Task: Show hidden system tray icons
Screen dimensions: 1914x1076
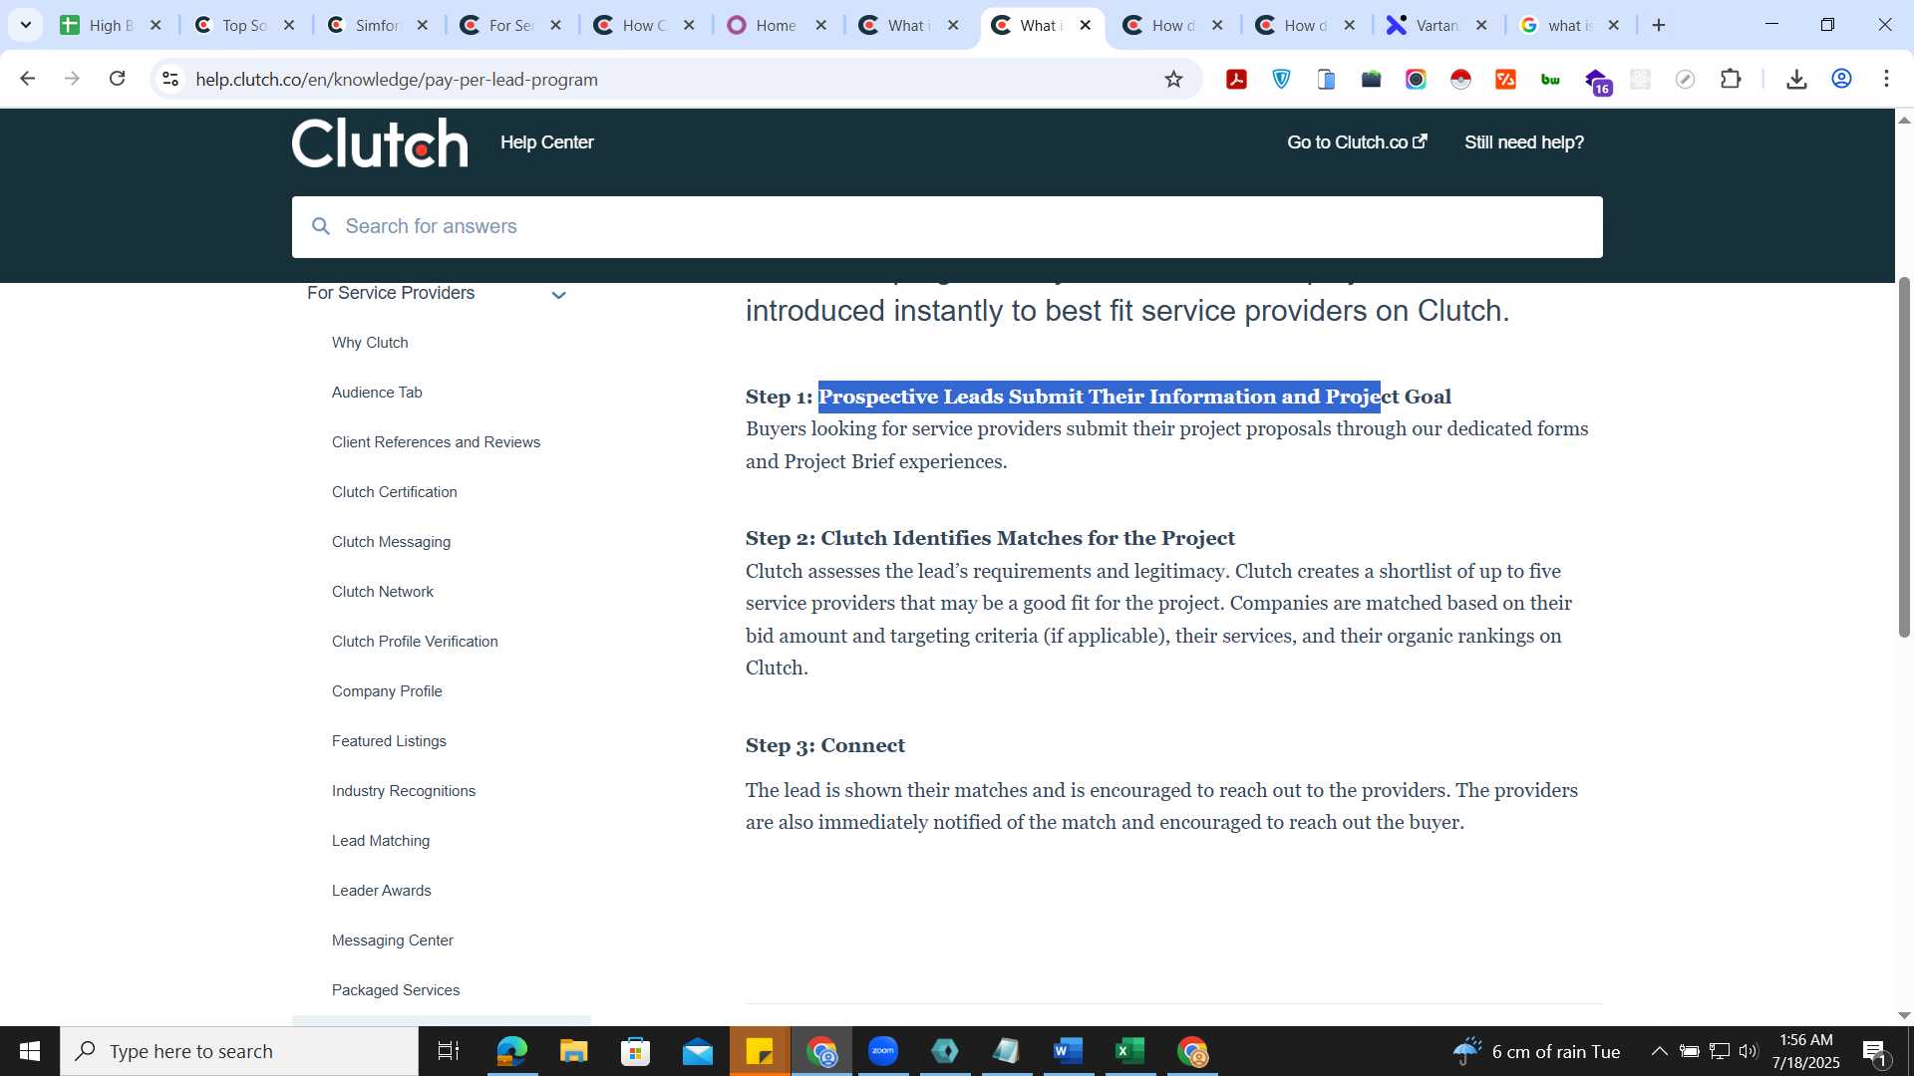Action: point(1659,1051)
